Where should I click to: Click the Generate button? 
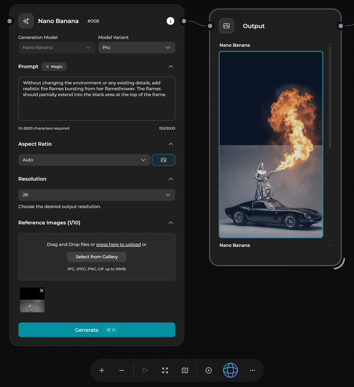pyautogui.click(x=96, y=330)
